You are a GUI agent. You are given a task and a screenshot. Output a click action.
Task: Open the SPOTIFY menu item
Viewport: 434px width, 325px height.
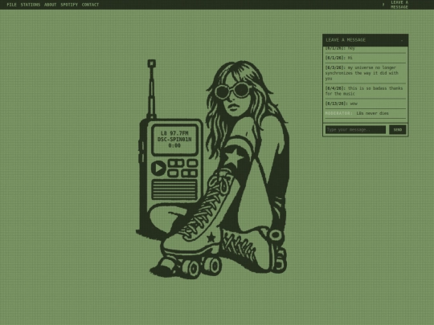(69, 5)
